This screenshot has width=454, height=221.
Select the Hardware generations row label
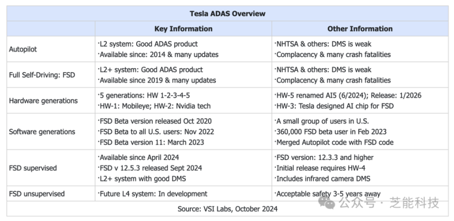43,100
